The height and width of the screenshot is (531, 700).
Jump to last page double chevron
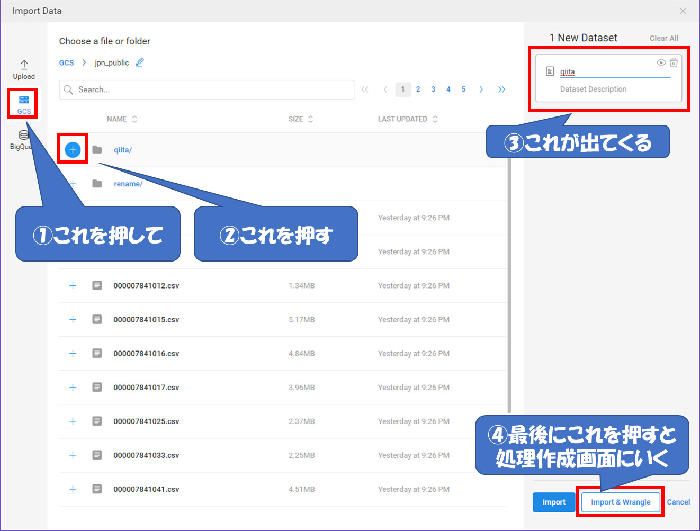coord(501,89)
